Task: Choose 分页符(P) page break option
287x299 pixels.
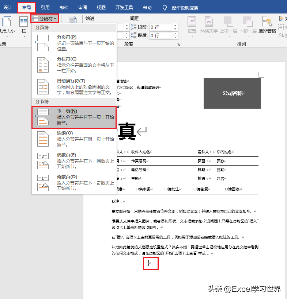Action: click(74, 43)
